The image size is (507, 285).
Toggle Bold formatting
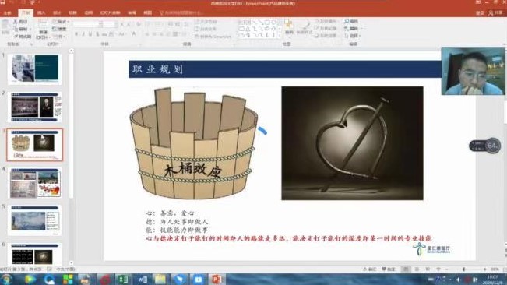pyautogui.click(x=76, y=34)
